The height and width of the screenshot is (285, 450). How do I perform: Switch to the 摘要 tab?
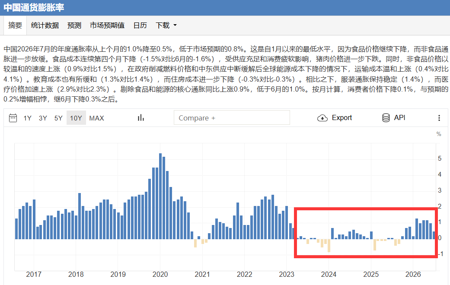(x=15, y=25)
